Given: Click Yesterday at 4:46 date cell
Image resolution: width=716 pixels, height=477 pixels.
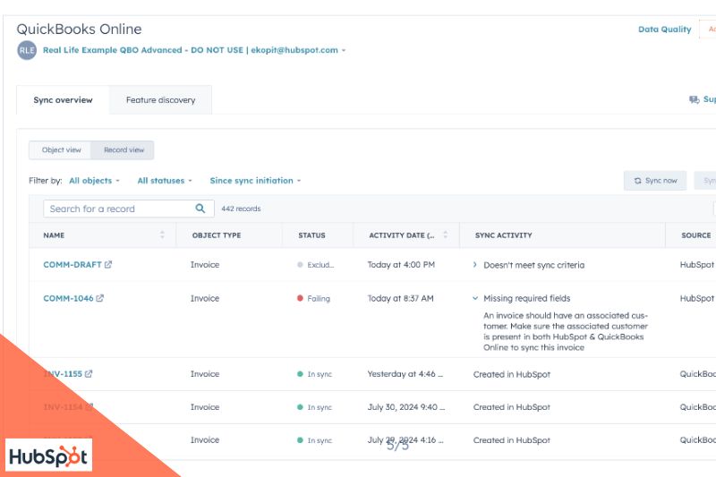Looking at the screenshot, I should coord(405,374).
